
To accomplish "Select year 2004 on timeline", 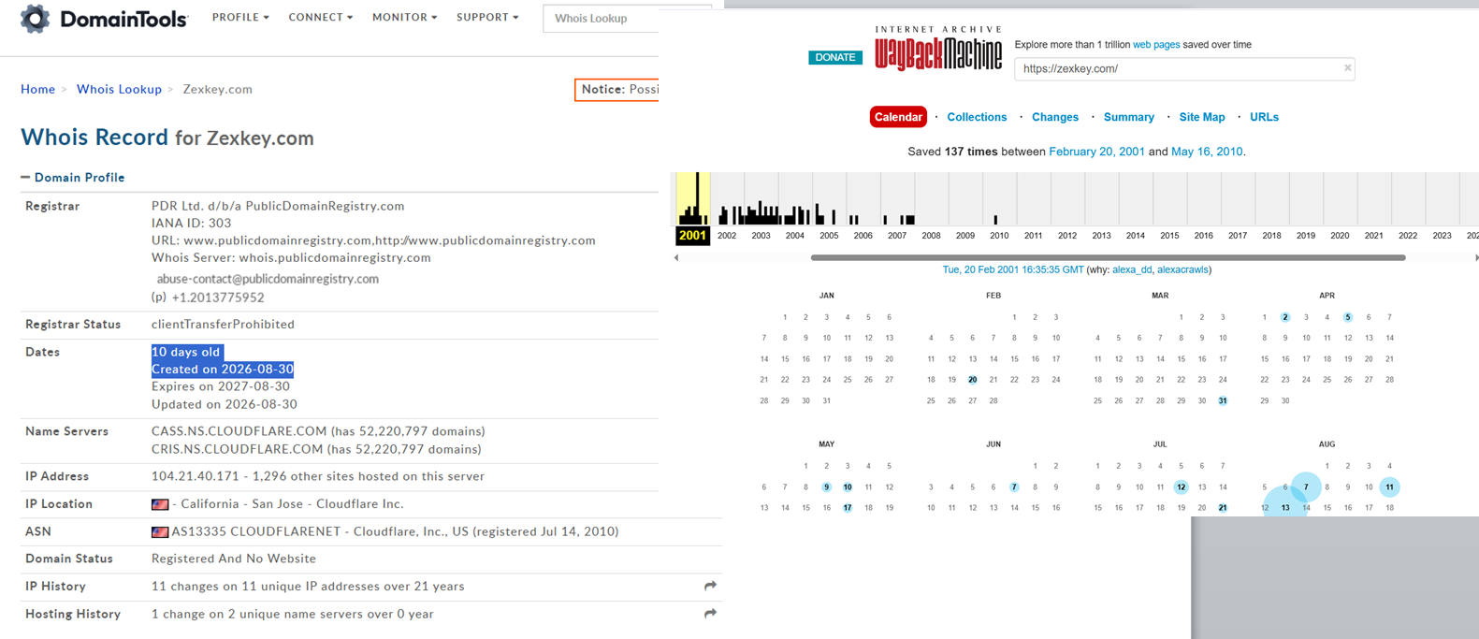I will tap(795, 236).
